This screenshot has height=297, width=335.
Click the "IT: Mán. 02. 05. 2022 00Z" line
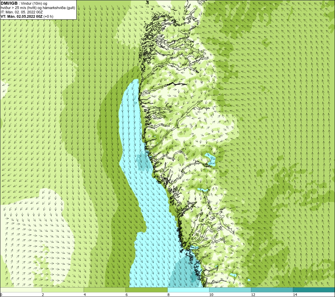click(21, 12)
